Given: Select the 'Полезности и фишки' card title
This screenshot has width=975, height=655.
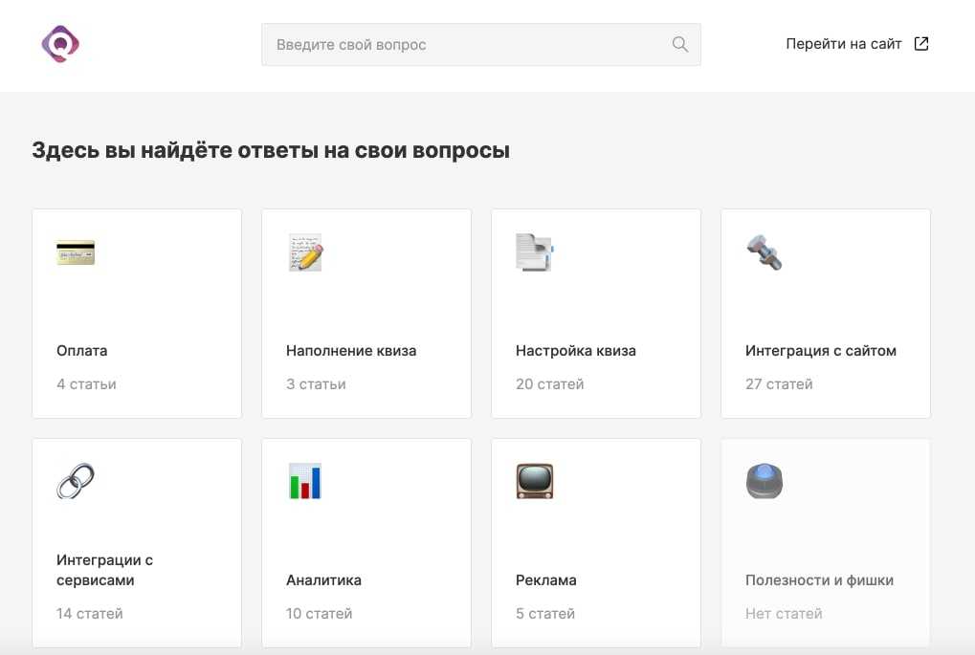Looking at the screenshot, I should pos(819,580).
